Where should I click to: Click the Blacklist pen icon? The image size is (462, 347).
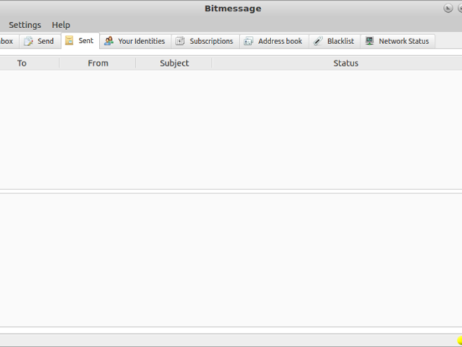[x=318, y=41]
